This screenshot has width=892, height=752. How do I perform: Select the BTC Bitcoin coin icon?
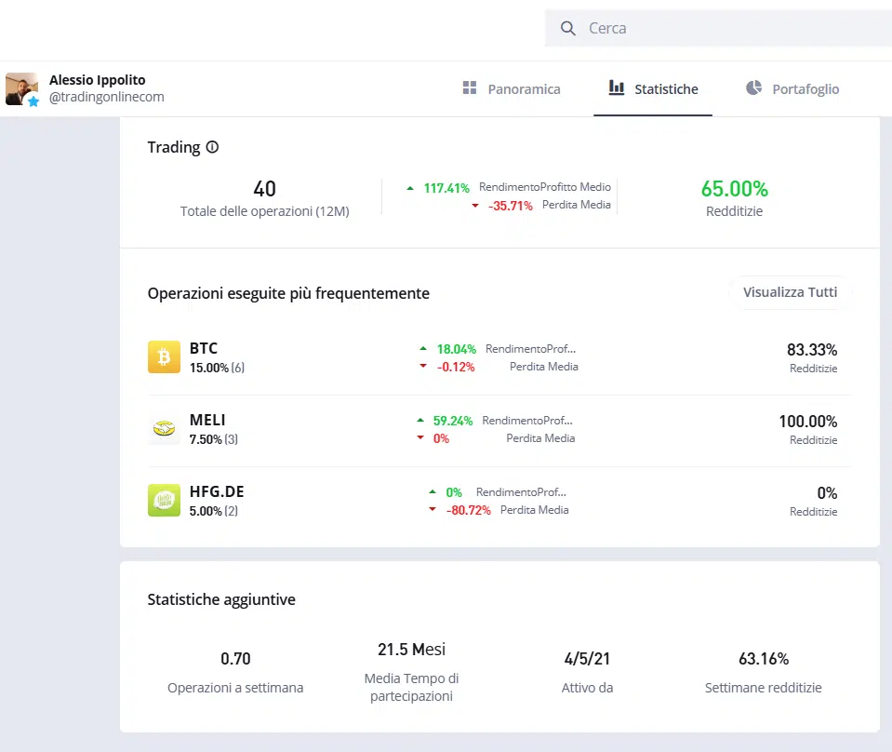164,357
